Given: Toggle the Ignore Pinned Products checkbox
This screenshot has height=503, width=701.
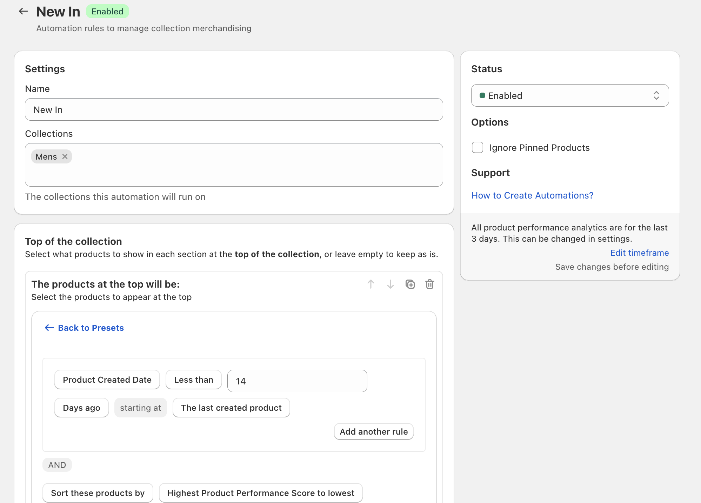Looking at the screenshot, I should (x=478, y=147).
